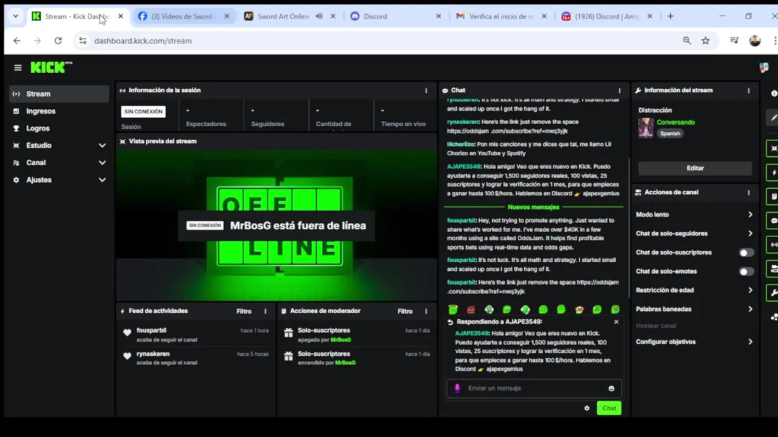
Task: Click the Spanish language tag
Action: click(x=670, y=134)
